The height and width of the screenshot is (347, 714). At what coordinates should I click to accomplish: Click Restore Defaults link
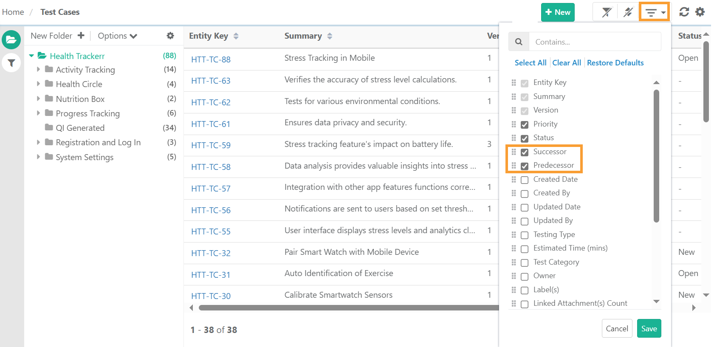tap(615, 63)
